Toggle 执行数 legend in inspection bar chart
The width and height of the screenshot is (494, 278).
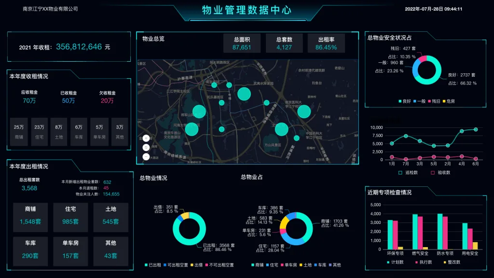click(x=424, y=262)
